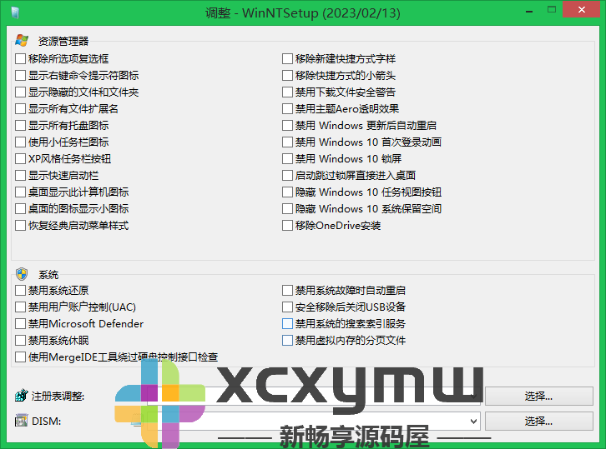Image resolution: width=606 pixels, height=449 pixels.
Task: Toggle 移除OneDrive安装 checkbox
Action: pyautogui.click(x=287, y=225)
